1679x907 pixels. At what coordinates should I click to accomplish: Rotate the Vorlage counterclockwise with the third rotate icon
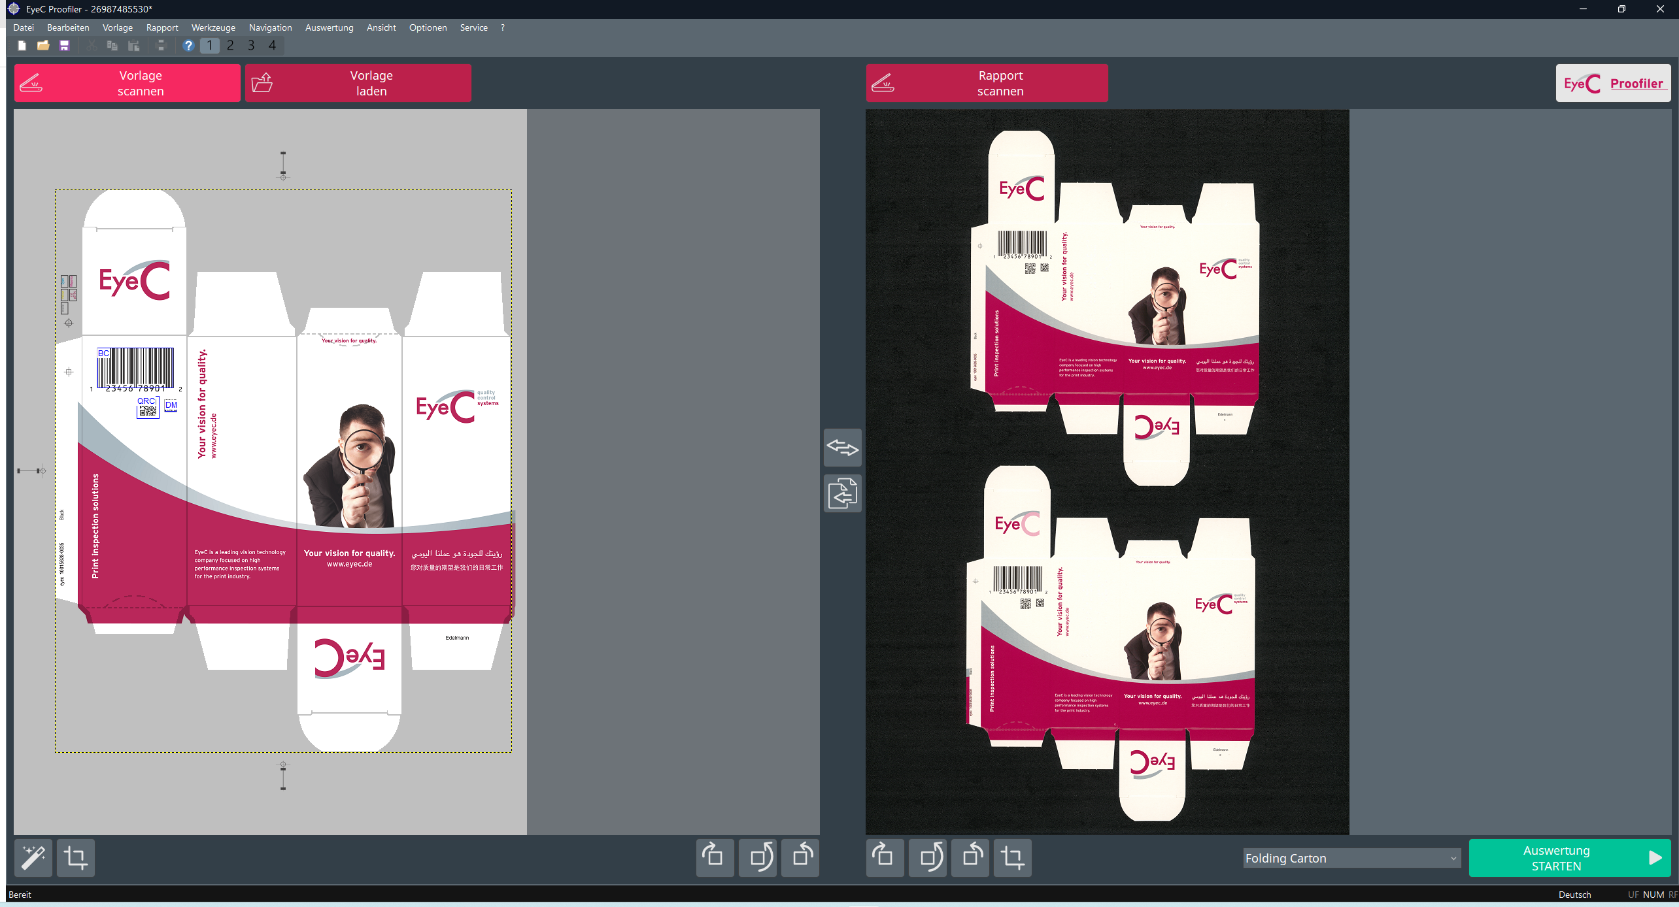[x=800, y=858]
